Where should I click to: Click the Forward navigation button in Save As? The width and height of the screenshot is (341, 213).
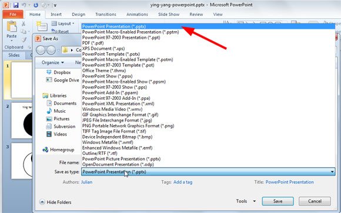coord(51,50)
